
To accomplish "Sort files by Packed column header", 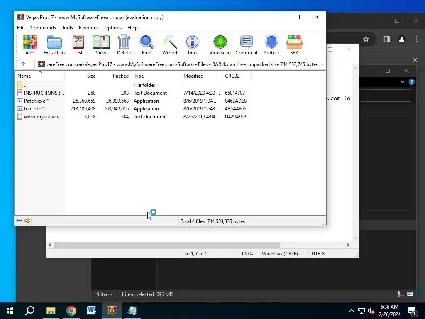I will tap(115, 76).
